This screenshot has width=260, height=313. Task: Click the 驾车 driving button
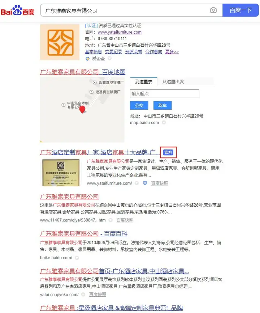click(x=162, y=105)
